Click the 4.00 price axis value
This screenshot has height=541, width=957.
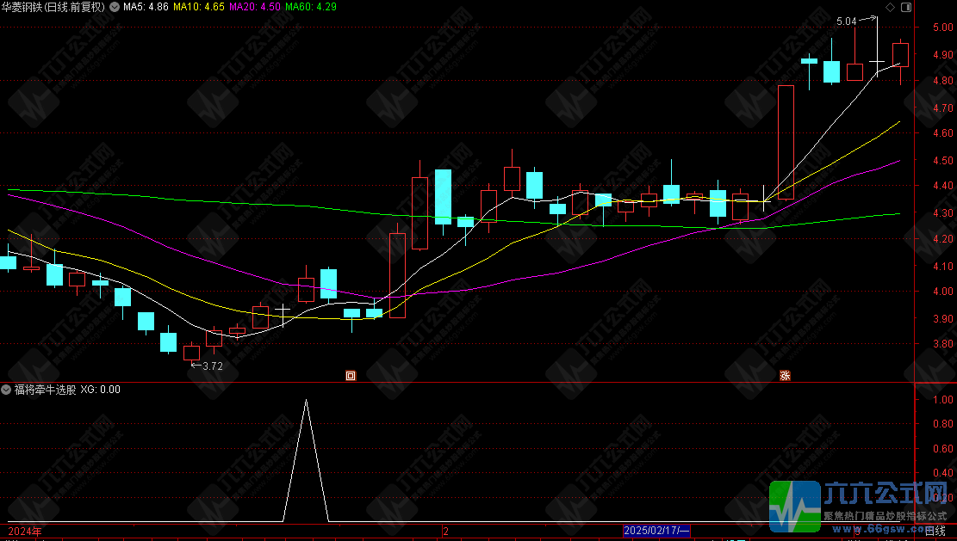coord(943,292)
